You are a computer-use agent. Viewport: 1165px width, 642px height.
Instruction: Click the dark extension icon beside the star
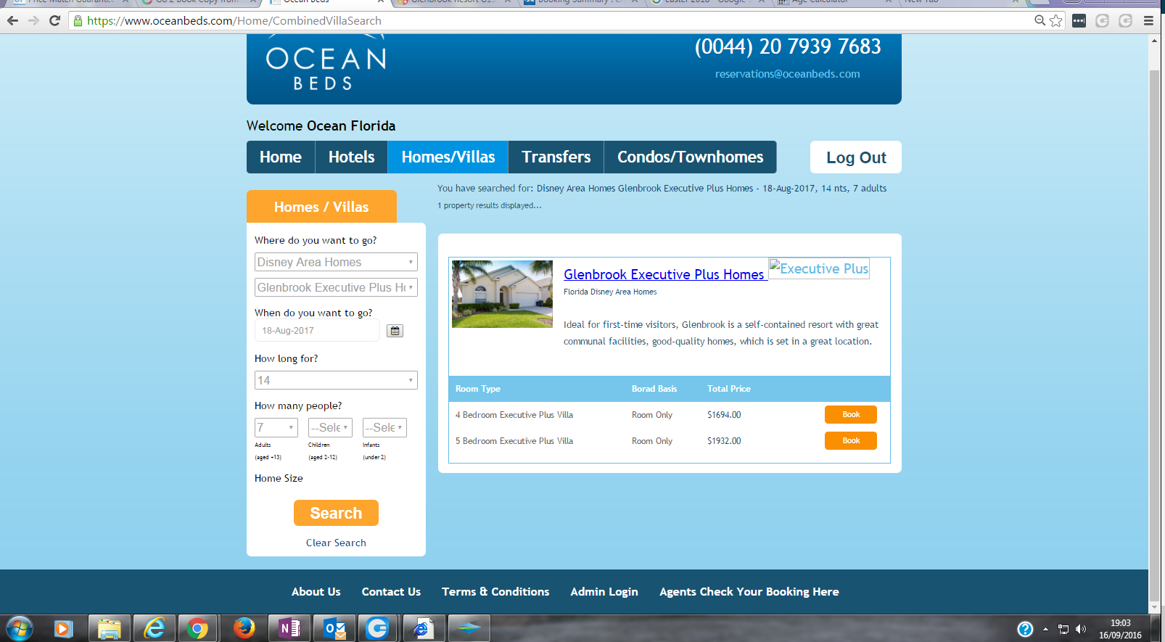1079,20
